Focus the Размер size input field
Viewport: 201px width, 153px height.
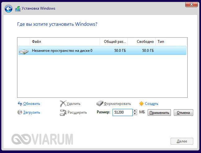[x=123, y=112]
